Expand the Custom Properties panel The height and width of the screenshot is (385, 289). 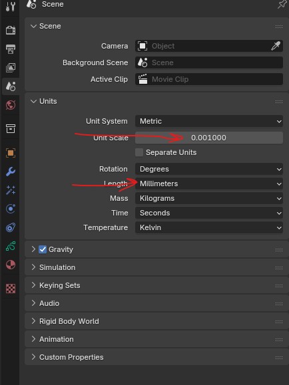(x=33, y=357)
